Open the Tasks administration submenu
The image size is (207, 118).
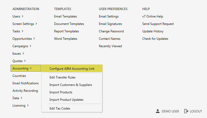click(18, 31)
